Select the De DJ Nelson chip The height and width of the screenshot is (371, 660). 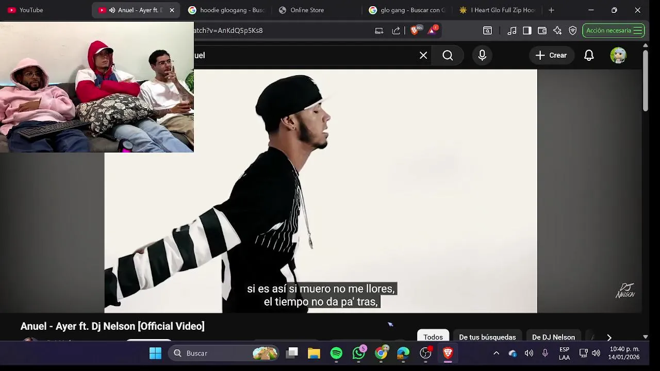(553, 337)
